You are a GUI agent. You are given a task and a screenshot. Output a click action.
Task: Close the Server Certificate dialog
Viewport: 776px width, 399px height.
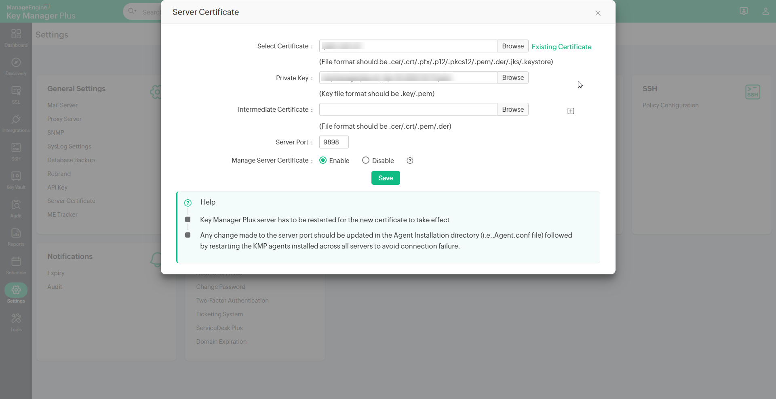[x=598, y=13]
